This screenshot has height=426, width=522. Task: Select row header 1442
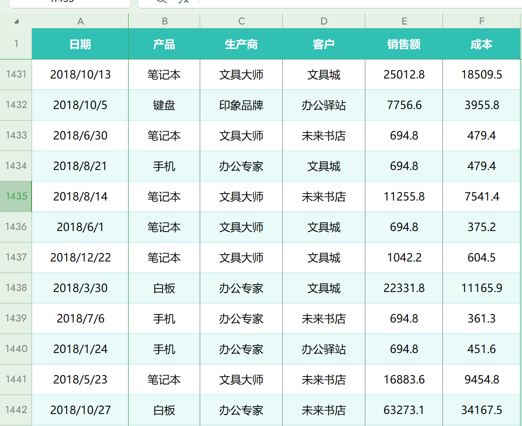click(16, 410)
